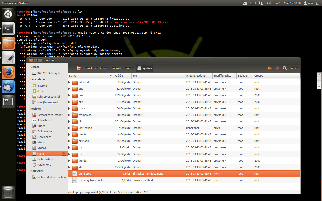This screenshot has width=322, height=201.
Task: Expand the priv-app folder row
Action: click(x=70, y=141)
